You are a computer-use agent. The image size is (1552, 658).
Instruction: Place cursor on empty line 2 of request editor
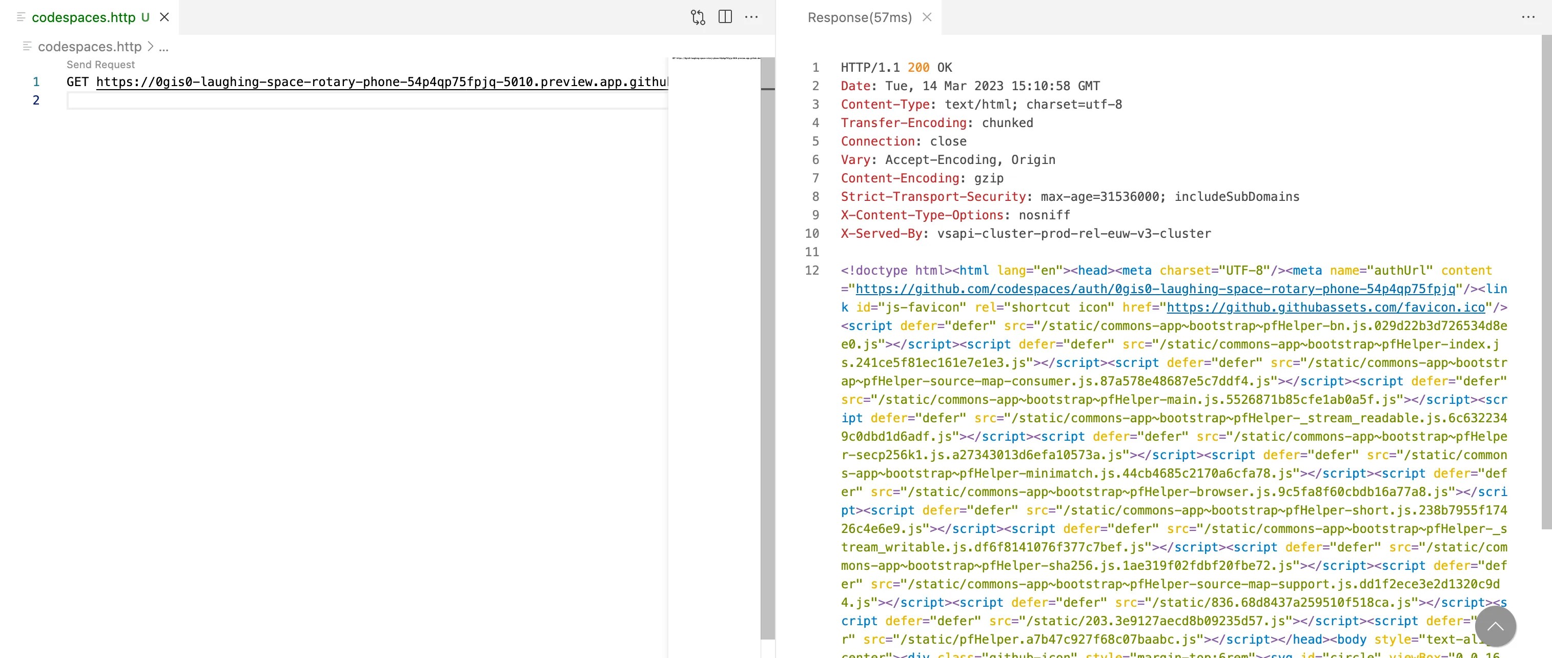pyautogui.click(x=366, y=100)
